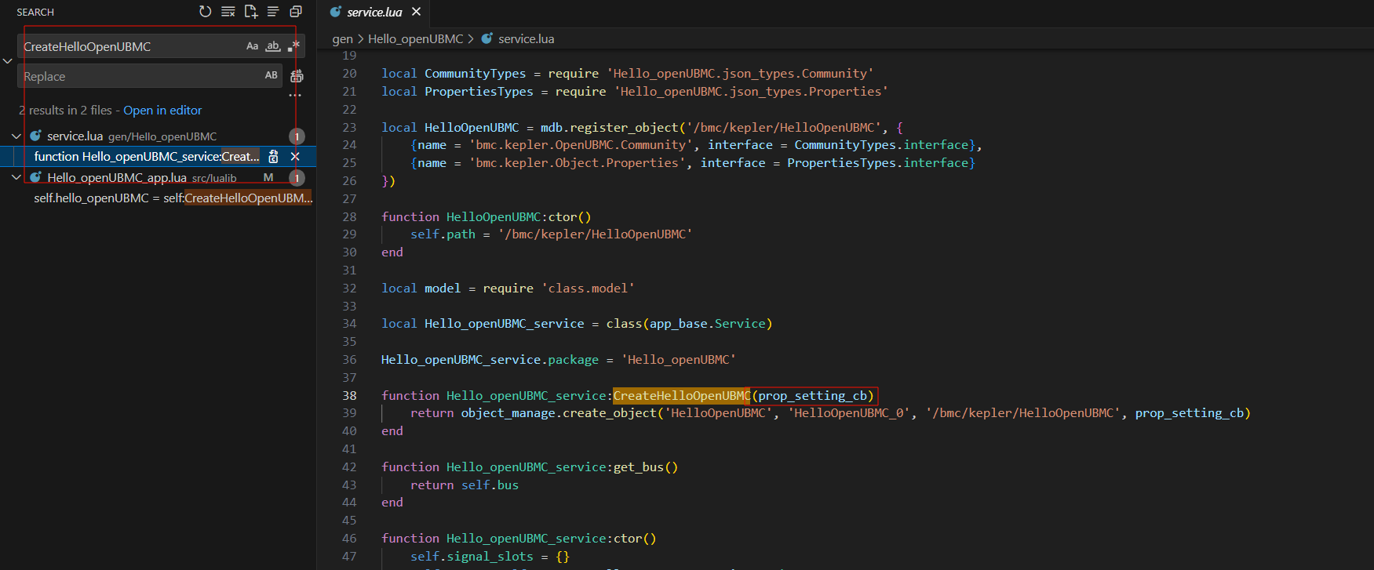Click Hello_openUBMC in the breadcrumb
This screenshot has width=1374, height=570.
coord(415,38)
